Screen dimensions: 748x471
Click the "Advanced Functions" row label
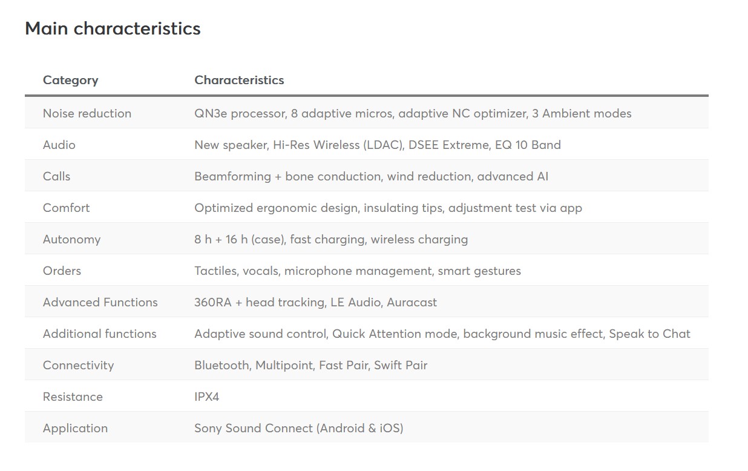pyautogui.click(x=100, y=302)
